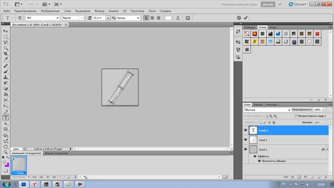Open Windows Start button
The width and height of the screenshot is (334, 188).
pos(6,184)
